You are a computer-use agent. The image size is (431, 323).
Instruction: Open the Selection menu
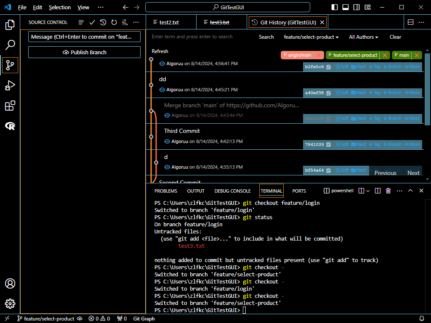(x=60, y=8)
